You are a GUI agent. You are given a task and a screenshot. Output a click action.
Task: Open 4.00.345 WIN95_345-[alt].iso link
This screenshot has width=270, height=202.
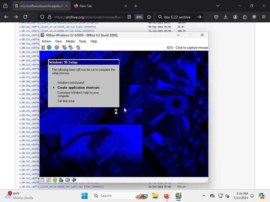(x=51, y=187)
